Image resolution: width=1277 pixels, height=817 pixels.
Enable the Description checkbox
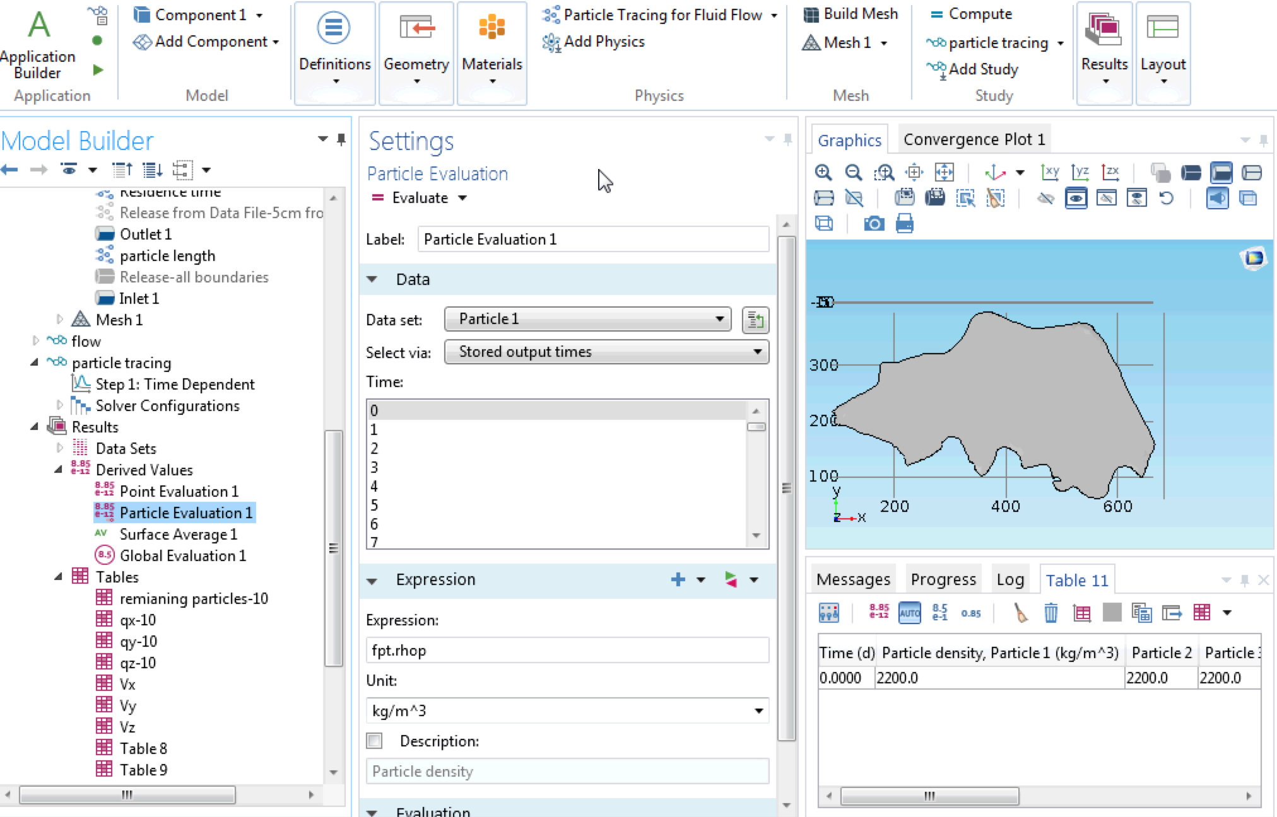tap(375, 741)
